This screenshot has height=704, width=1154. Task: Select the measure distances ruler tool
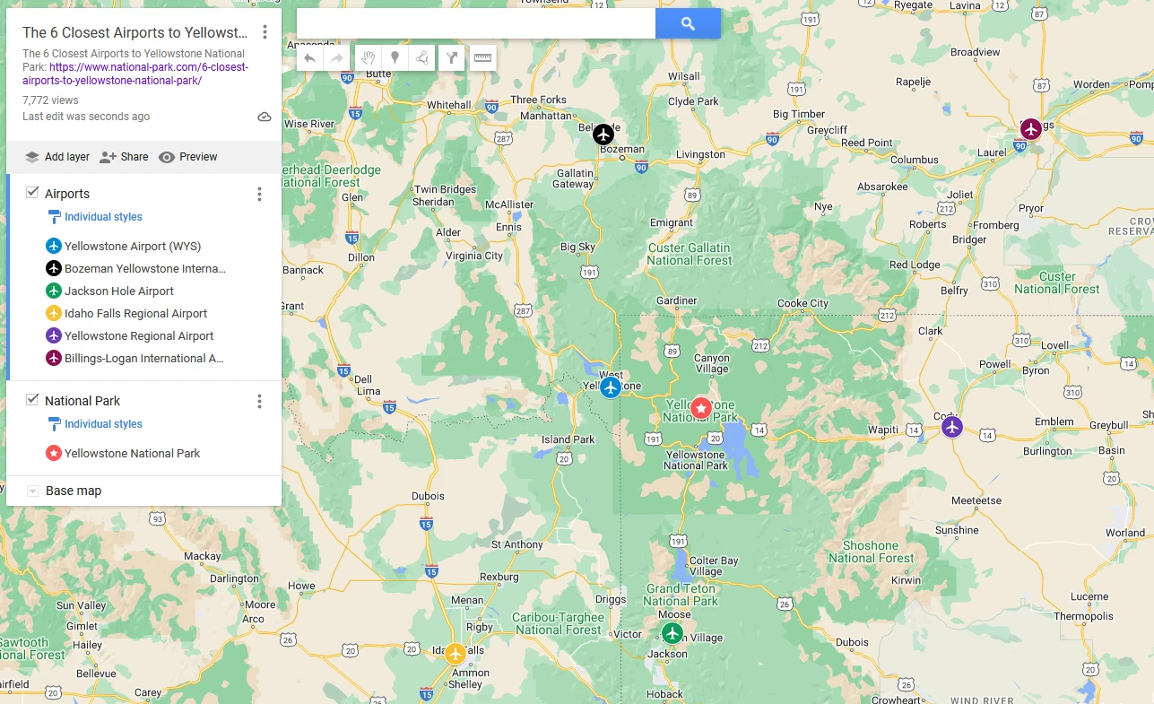(482, 58)
